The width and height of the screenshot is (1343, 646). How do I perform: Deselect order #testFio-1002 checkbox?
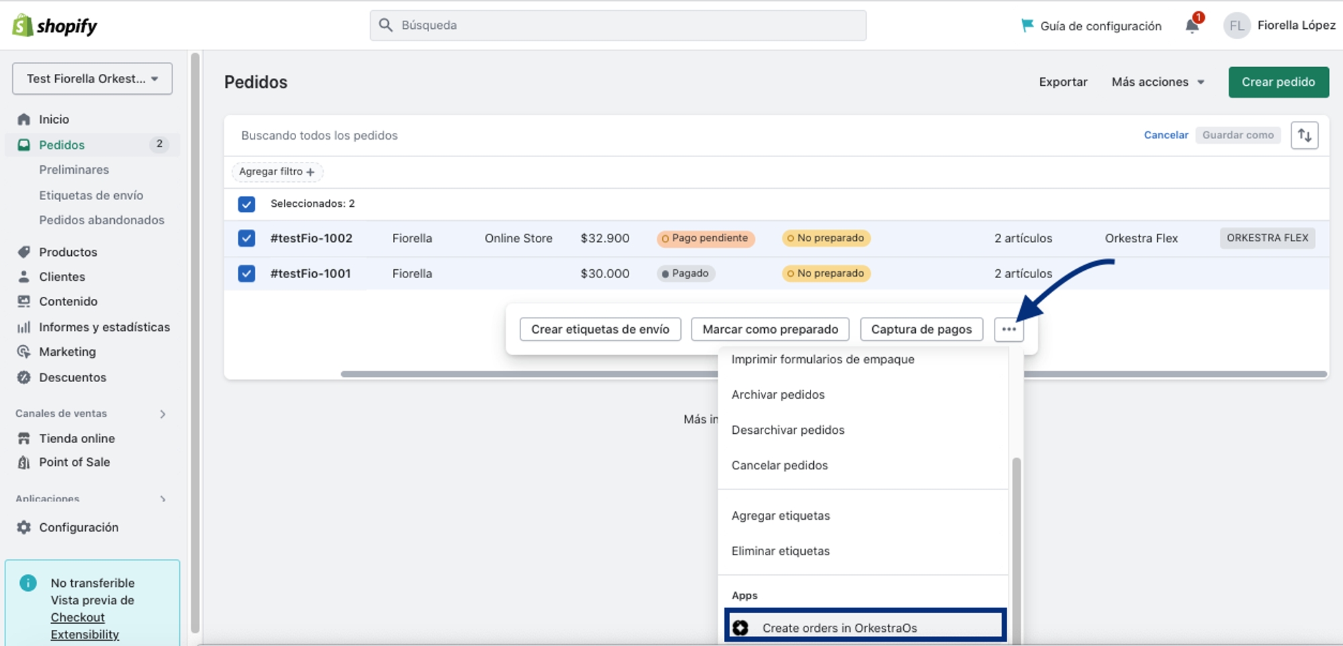(x=246, y=238)
